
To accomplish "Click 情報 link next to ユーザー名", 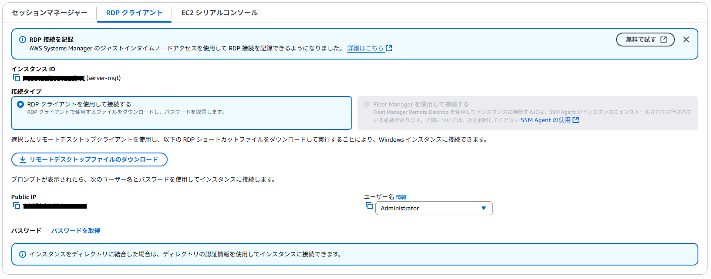I will [x=401, y=197].
